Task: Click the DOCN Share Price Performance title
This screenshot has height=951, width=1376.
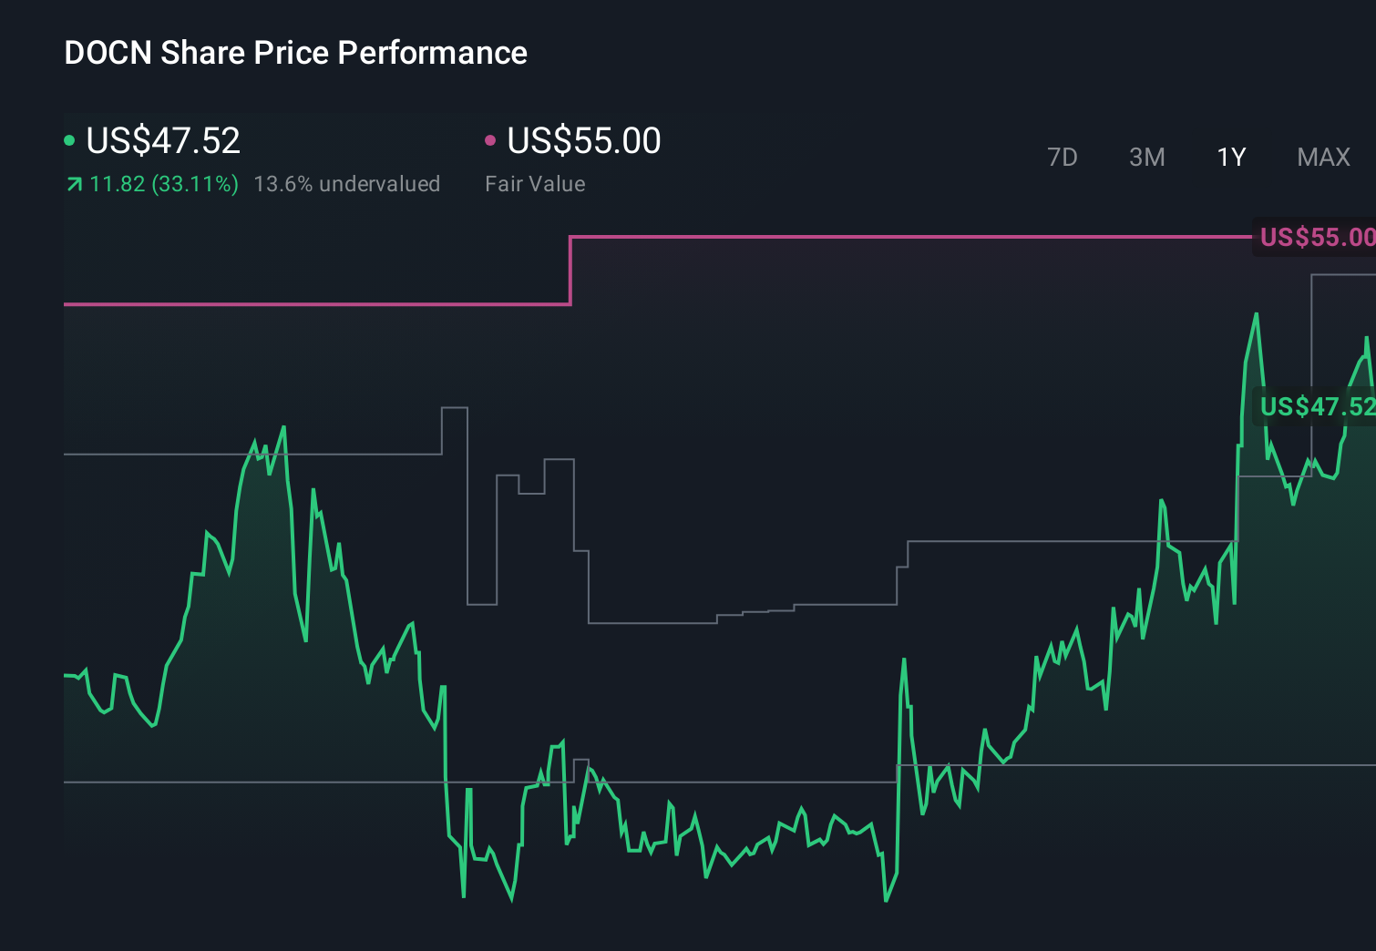Action: (x=294, y=53)
